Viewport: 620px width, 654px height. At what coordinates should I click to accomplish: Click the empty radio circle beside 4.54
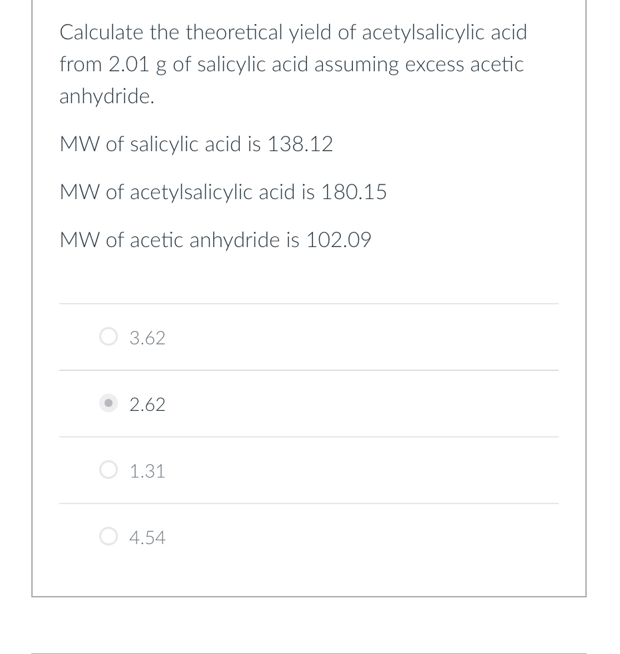(x=109, y=536)
